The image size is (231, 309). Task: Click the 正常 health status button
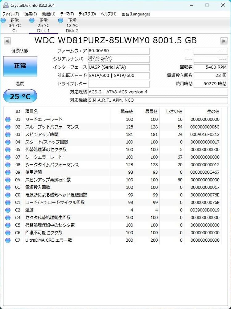tap(20, 66)
